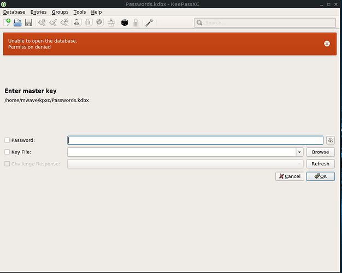
Task: Open the Groups menu
Action: 60,11
